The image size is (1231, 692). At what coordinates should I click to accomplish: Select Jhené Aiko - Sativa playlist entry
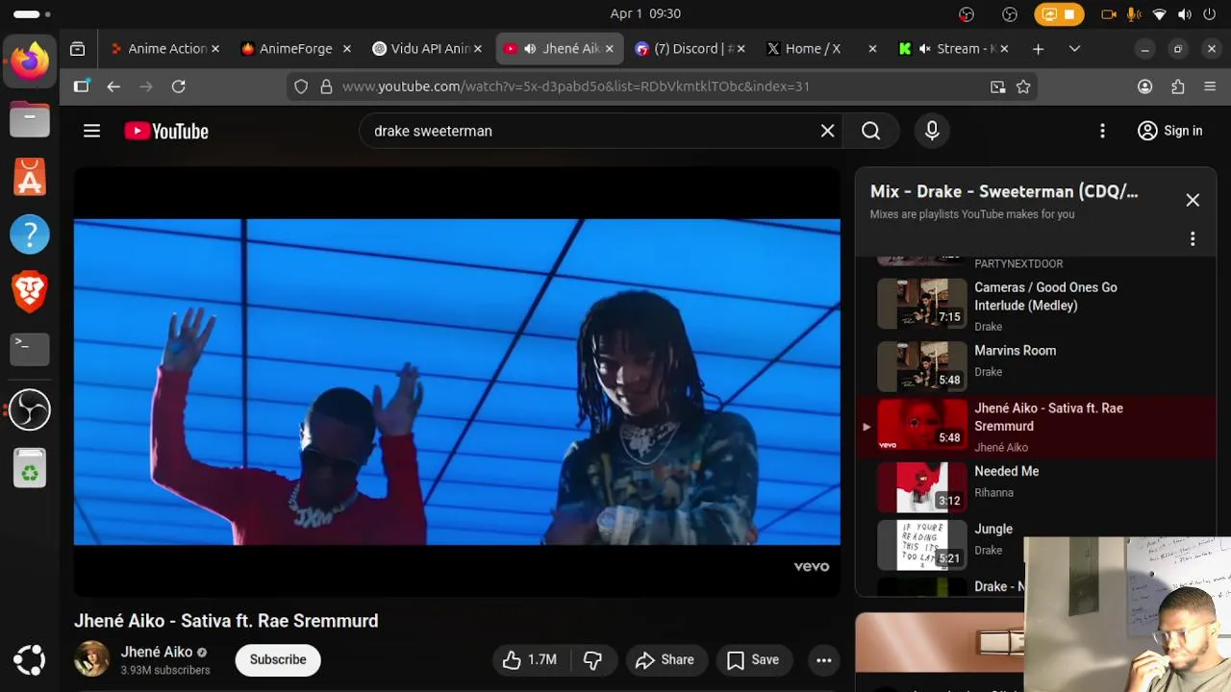coord(1036,426)
